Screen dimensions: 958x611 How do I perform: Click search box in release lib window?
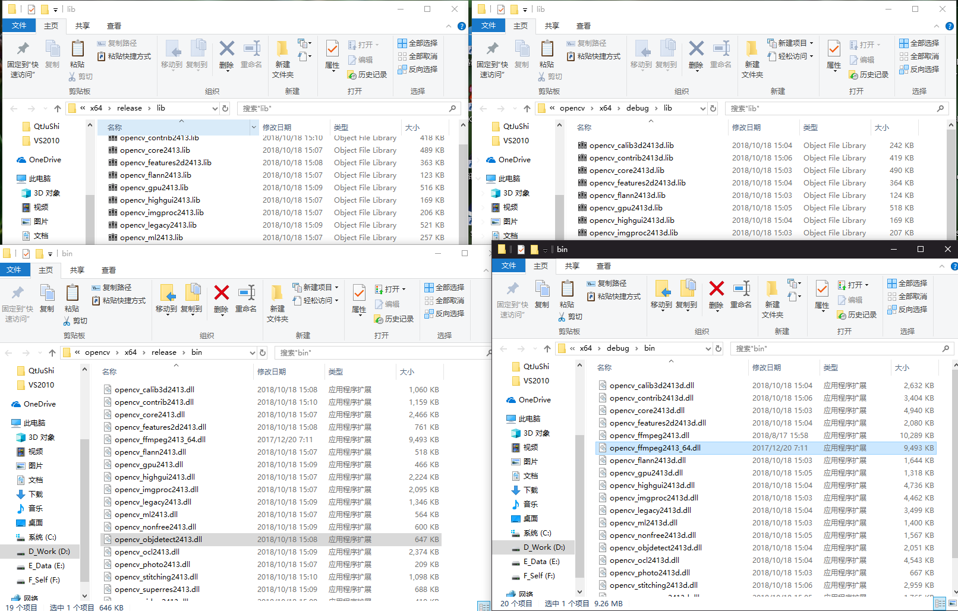349,109
